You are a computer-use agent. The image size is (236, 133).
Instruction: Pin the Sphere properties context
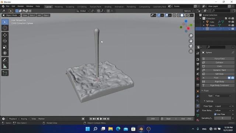click(233, 52)
